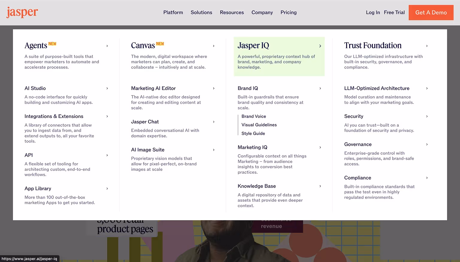Click the chevron beside Jasper Chat

[x=214, y=122]
